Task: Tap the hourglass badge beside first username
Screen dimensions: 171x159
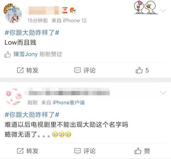Action: (x=65, y=10)
